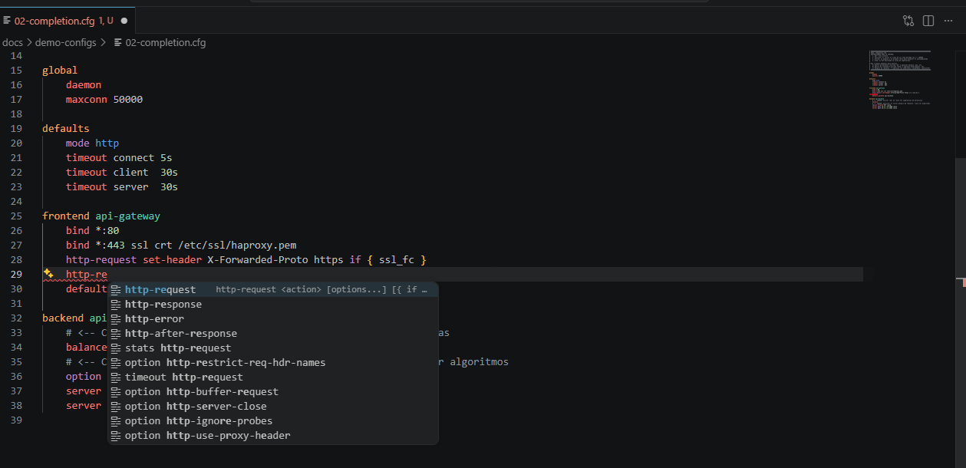Viewport: 966px width, 468px height.
Task: Open more editor actions via ellipsis
Action: tap(949, 21)
